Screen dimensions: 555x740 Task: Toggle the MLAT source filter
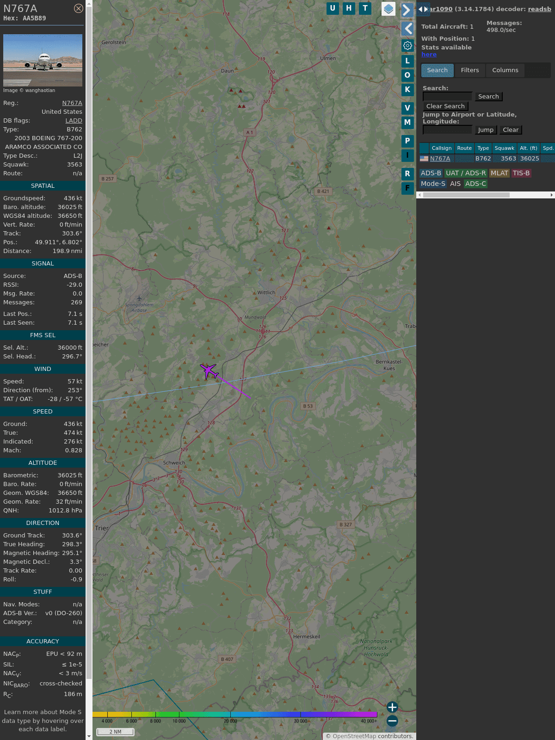pyautogui.click(x=499, y=173)
